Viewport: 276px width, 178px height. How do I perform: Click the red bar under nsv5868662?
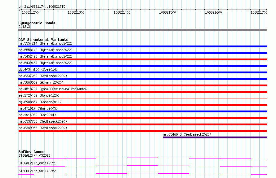coord(143,85)
